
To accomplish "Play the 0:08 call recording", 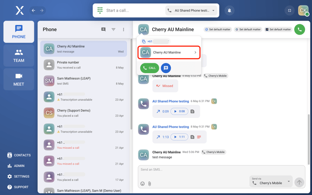I will [179, 111].
